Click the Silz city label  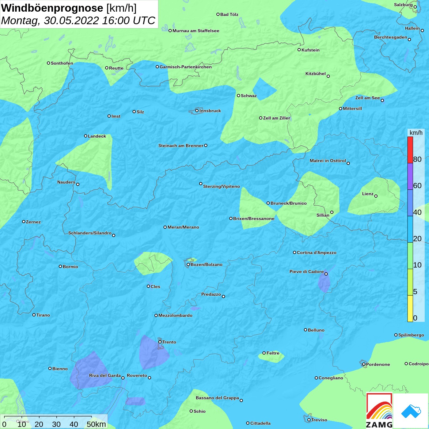(x=140, y=112)
